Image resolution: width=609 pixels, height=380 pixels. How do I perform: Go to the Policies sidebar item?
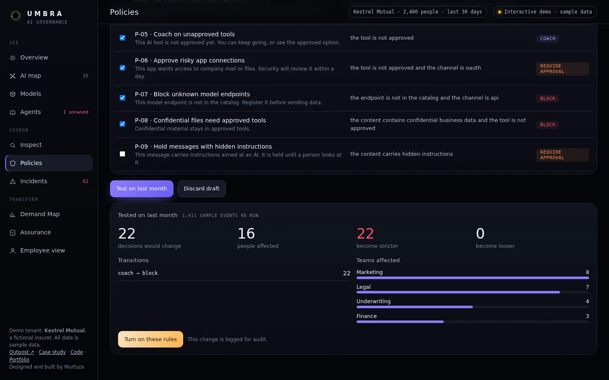pyautogui.click(x=49, y=163)
